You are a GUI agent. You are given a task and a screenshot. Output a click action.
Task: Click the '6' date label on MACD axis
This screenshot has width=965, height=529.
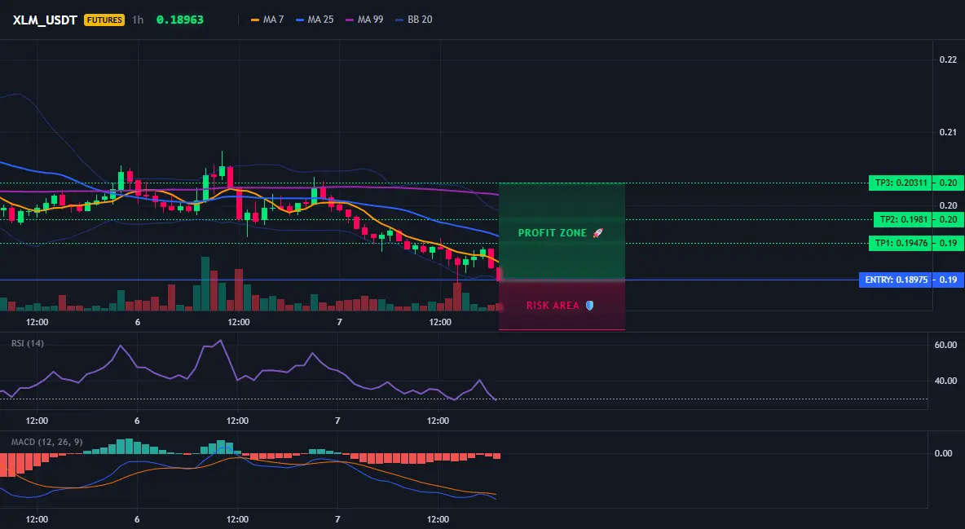(137, 519)
